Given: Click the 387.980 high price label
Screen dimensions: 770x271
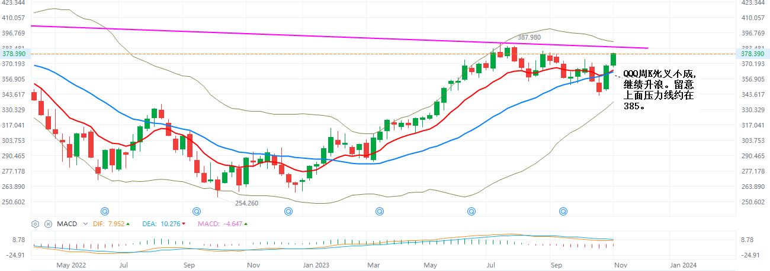Looking at the screenshot, I should [x=529, y=37].
